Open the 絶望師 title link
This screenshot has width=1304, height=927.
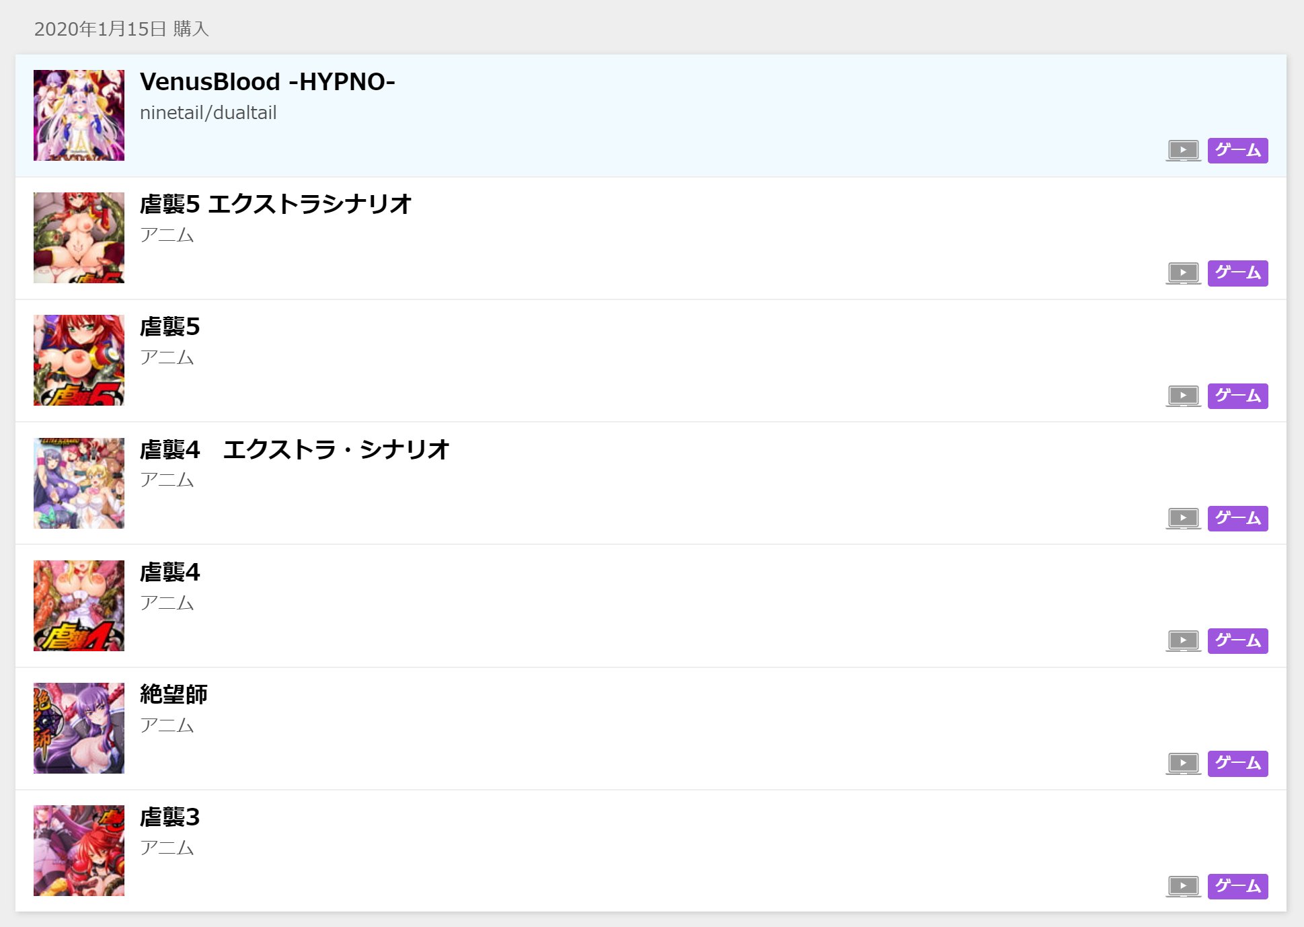174,694
